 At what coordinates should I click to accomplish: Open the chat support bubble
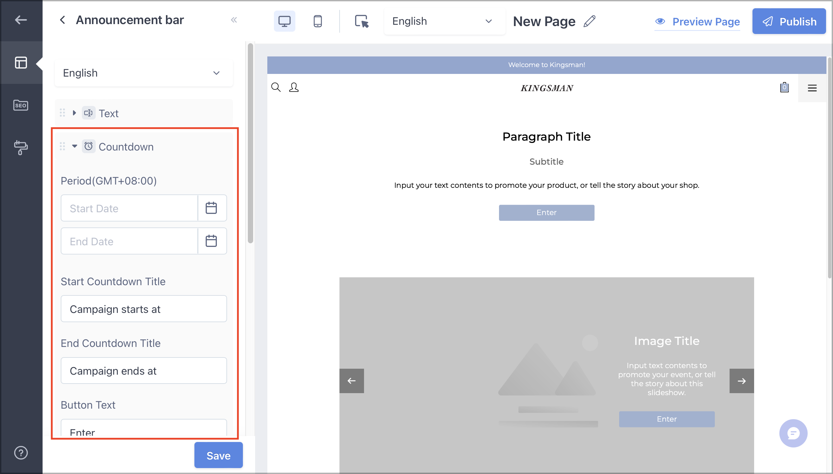(793, 433)
